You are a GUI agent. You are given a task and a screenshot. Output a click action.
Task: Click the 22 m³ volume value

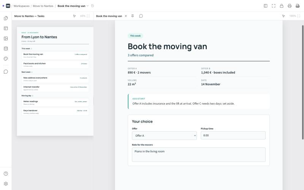pos(132,84)
